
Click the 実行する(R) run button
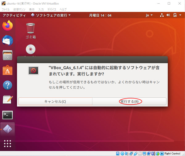coord(129,101)
